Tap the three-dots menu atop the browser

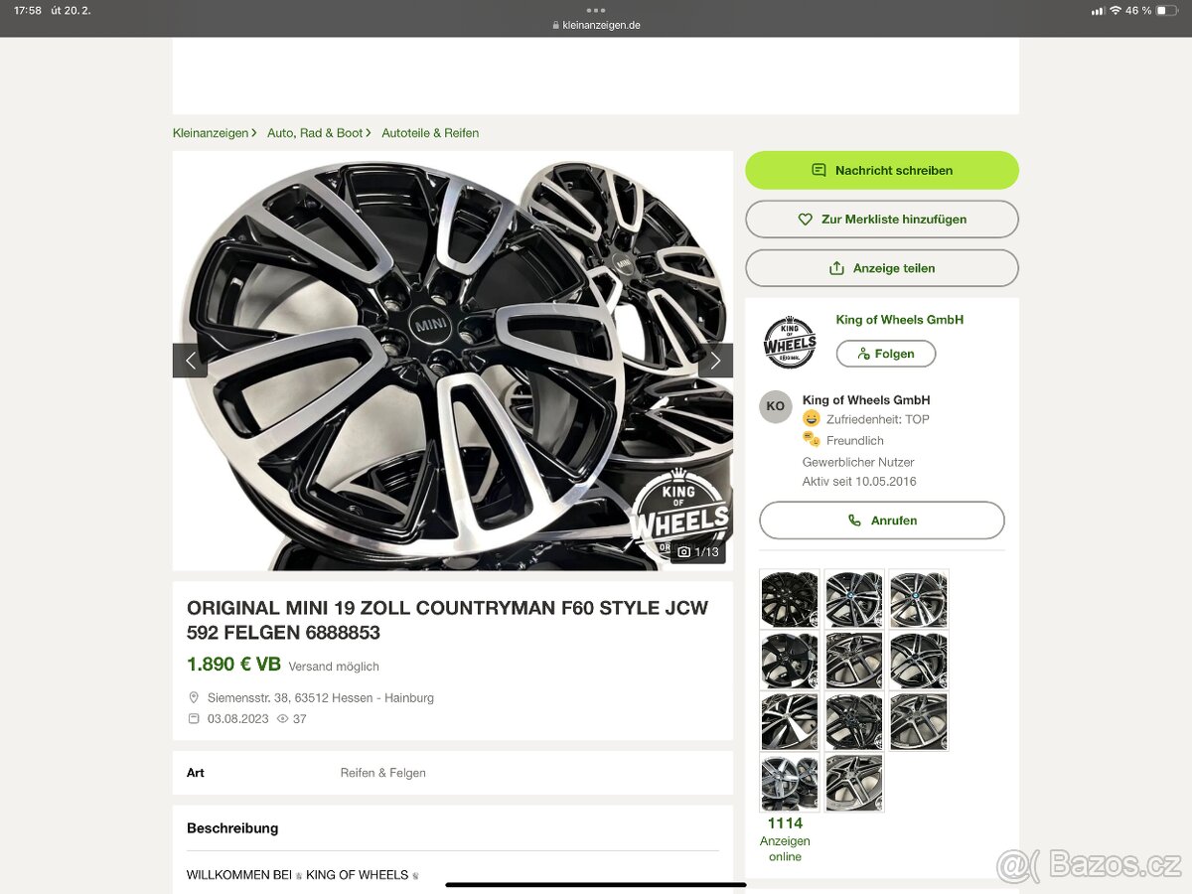pos(596,10)
